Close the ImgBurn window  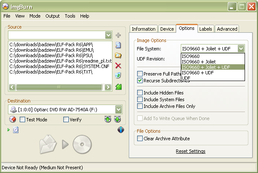(251, 7)
